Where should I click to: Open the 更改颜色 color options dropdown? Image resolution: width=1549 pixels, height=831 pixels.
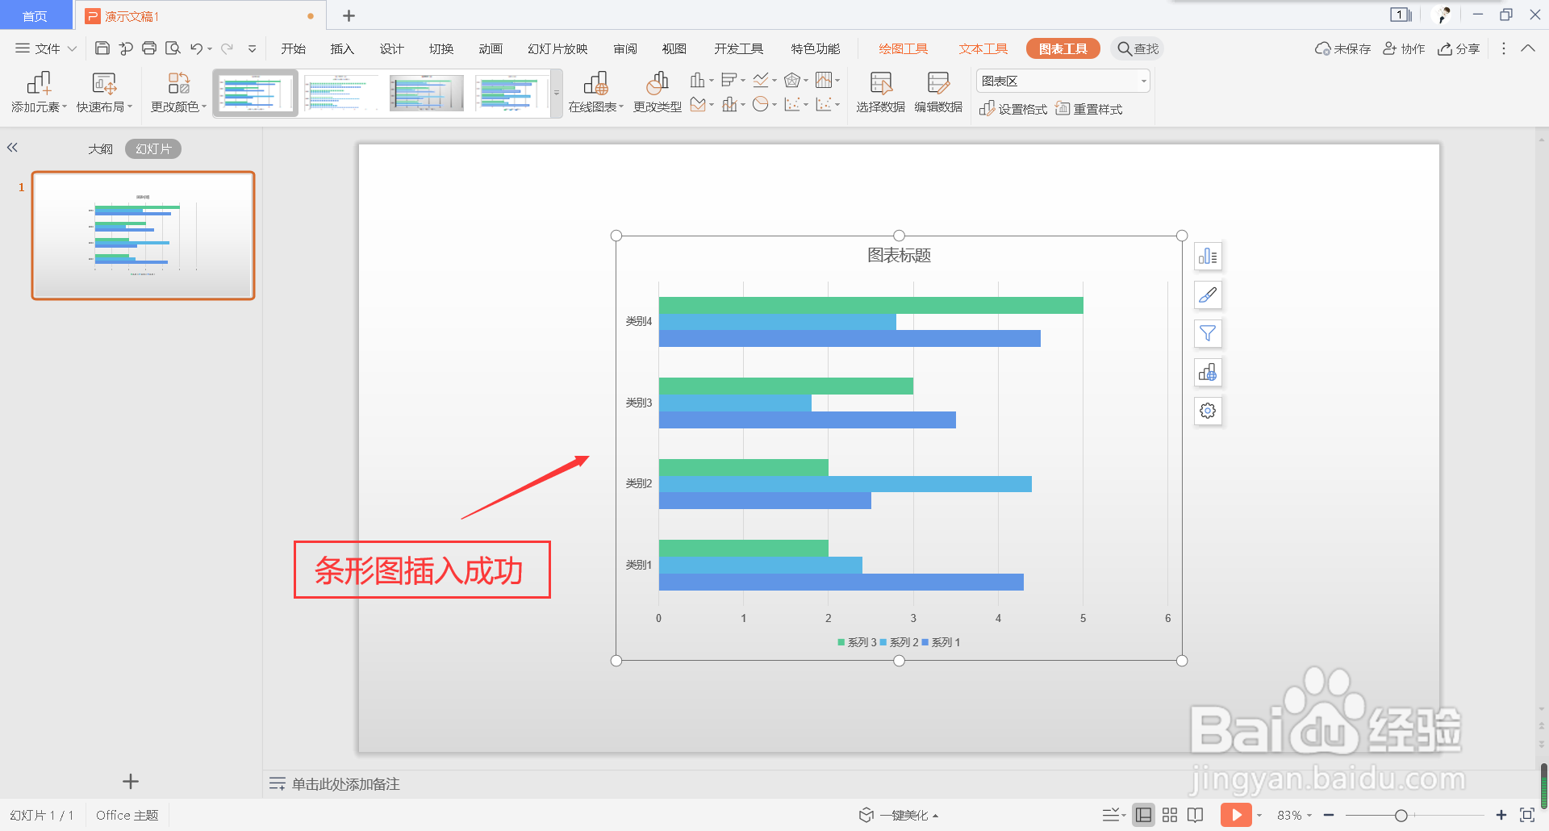click(177, 91)
